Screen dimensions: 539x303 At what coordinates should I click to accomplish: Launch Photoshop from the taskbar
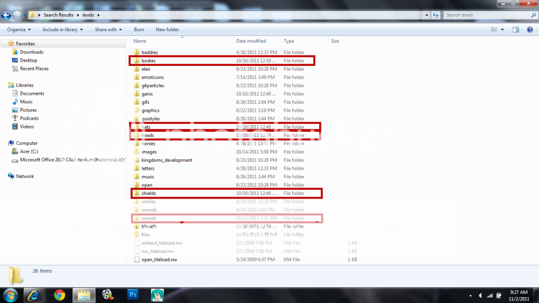[133, 295]
